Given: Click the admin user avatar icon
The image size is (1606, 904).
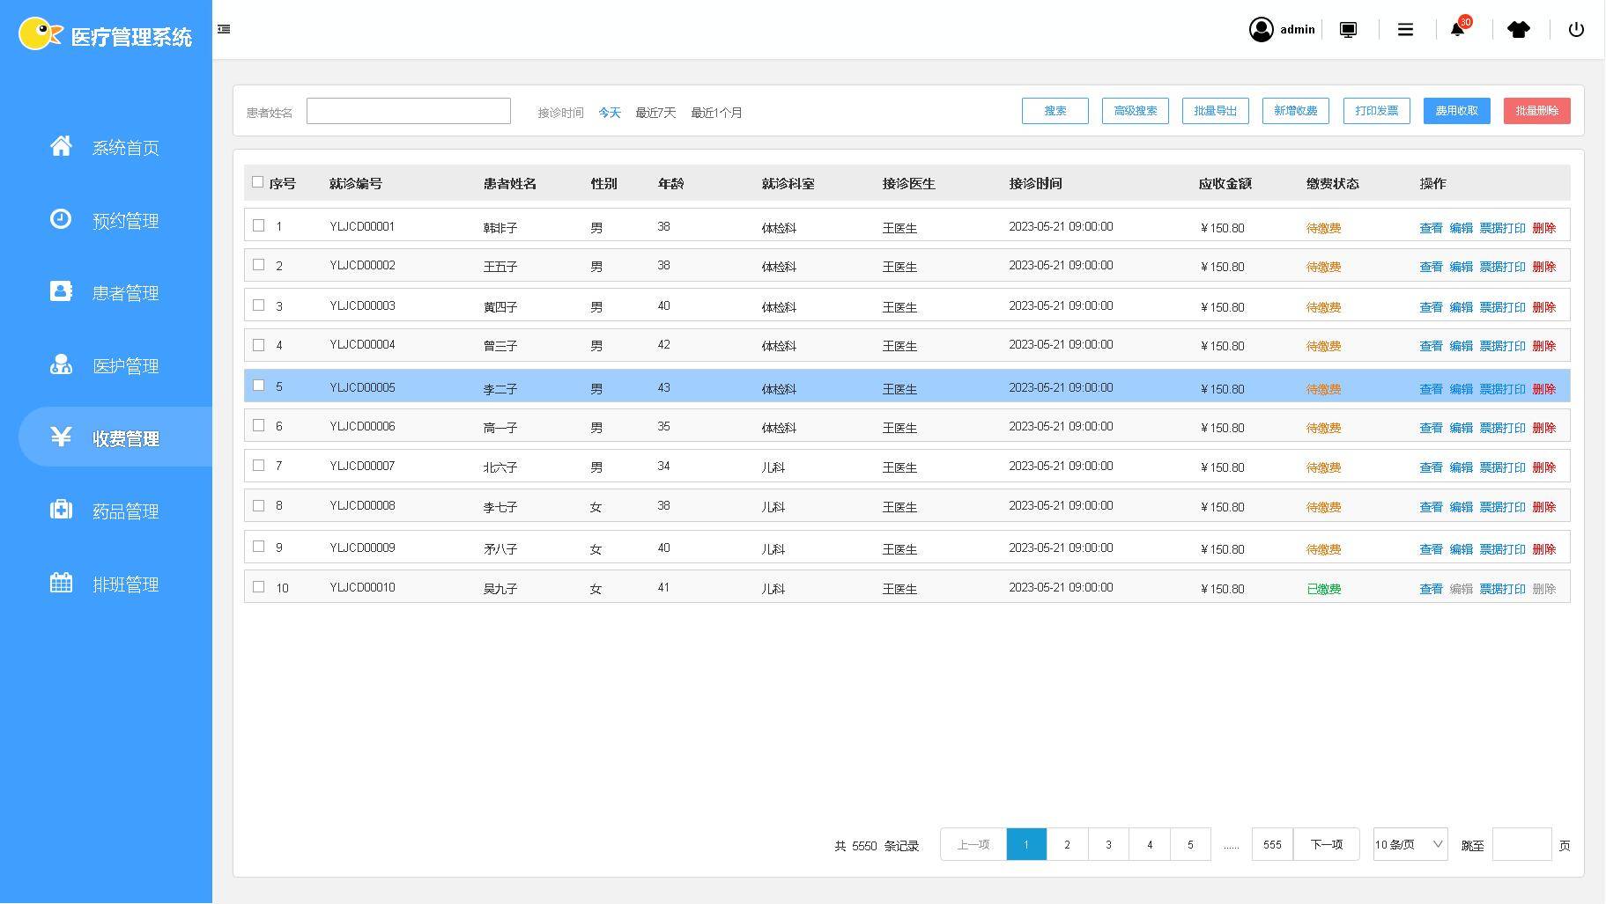Looking at the screenshot, I should (1261, 30).
